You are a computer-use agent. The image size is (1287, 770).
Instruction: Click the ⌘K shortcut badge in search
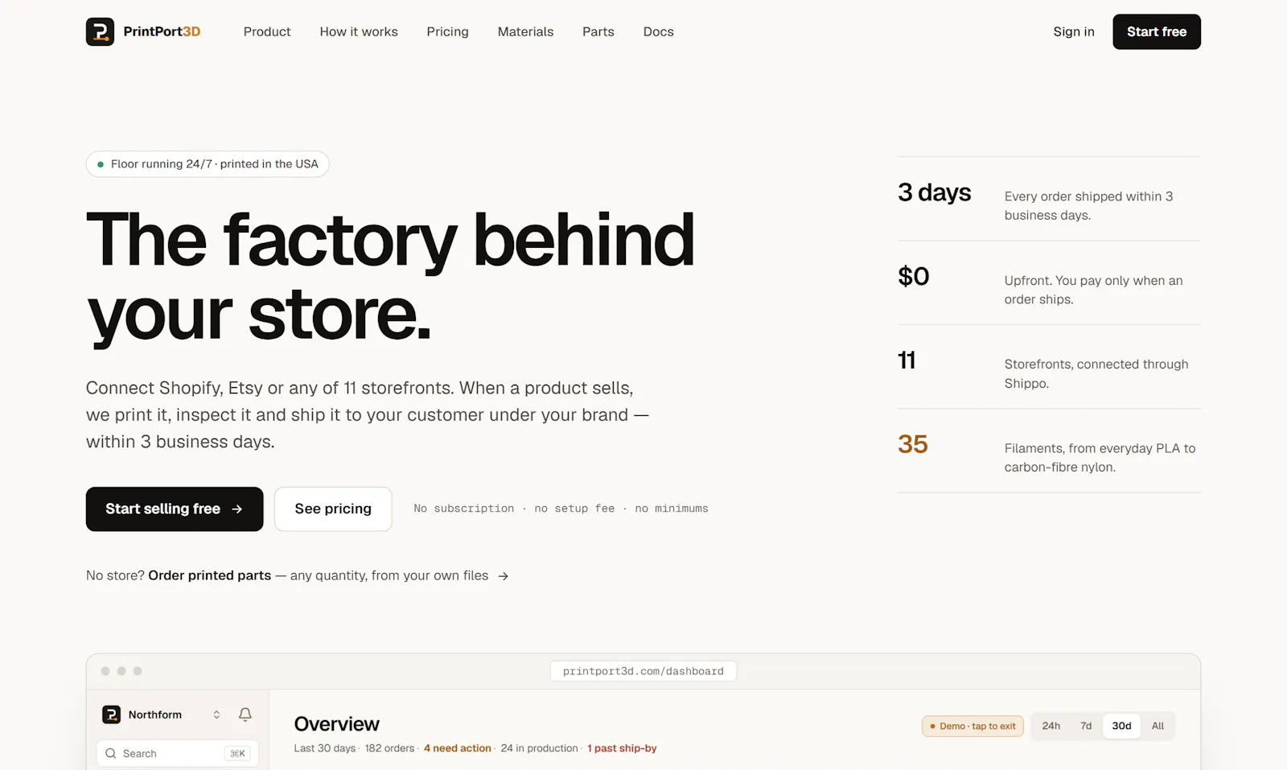pyautogui.click(x=237, y=754)
